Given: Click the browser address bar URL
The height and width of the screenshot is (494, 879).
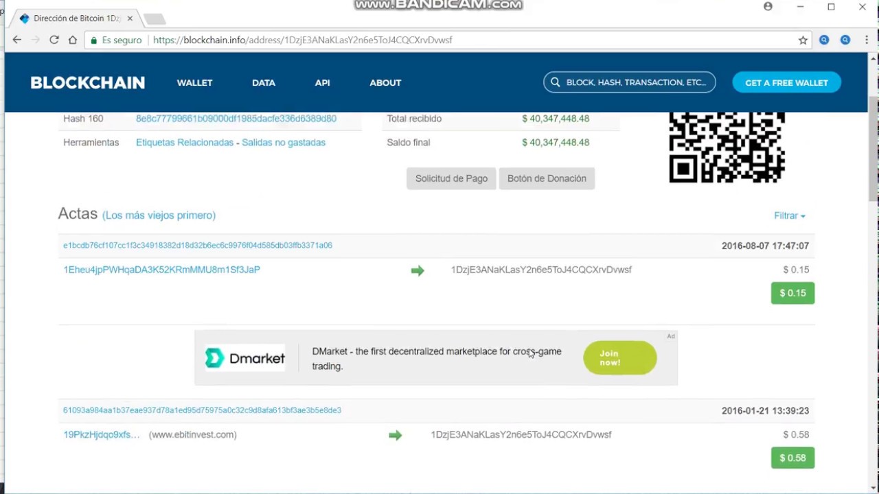Looking at the screenshot, I should [x=303, y=40].
